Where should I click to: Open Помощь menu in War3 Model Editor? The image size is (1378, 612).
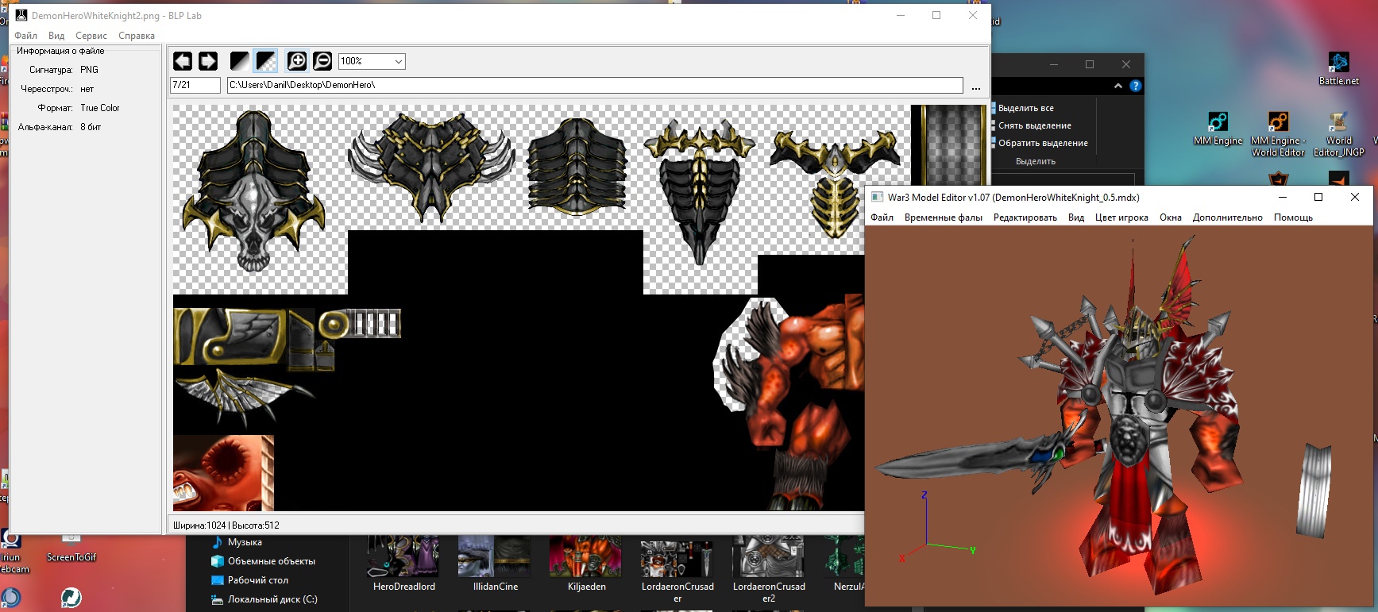1293,217
